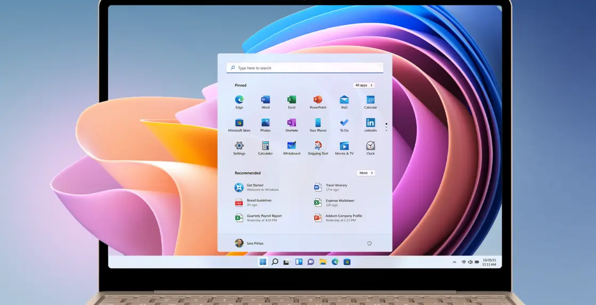This screenshot has width=596, height=305.
Task: Click the power button icon
Action: click(369, 243)
